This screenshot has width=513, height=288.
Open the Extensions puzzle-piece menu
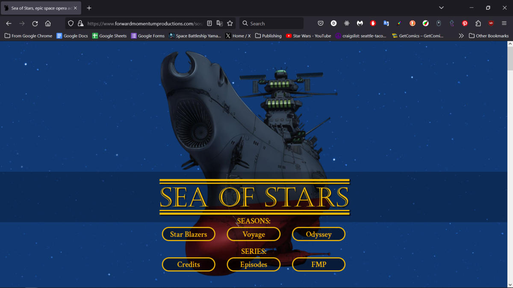click(478, 23)
